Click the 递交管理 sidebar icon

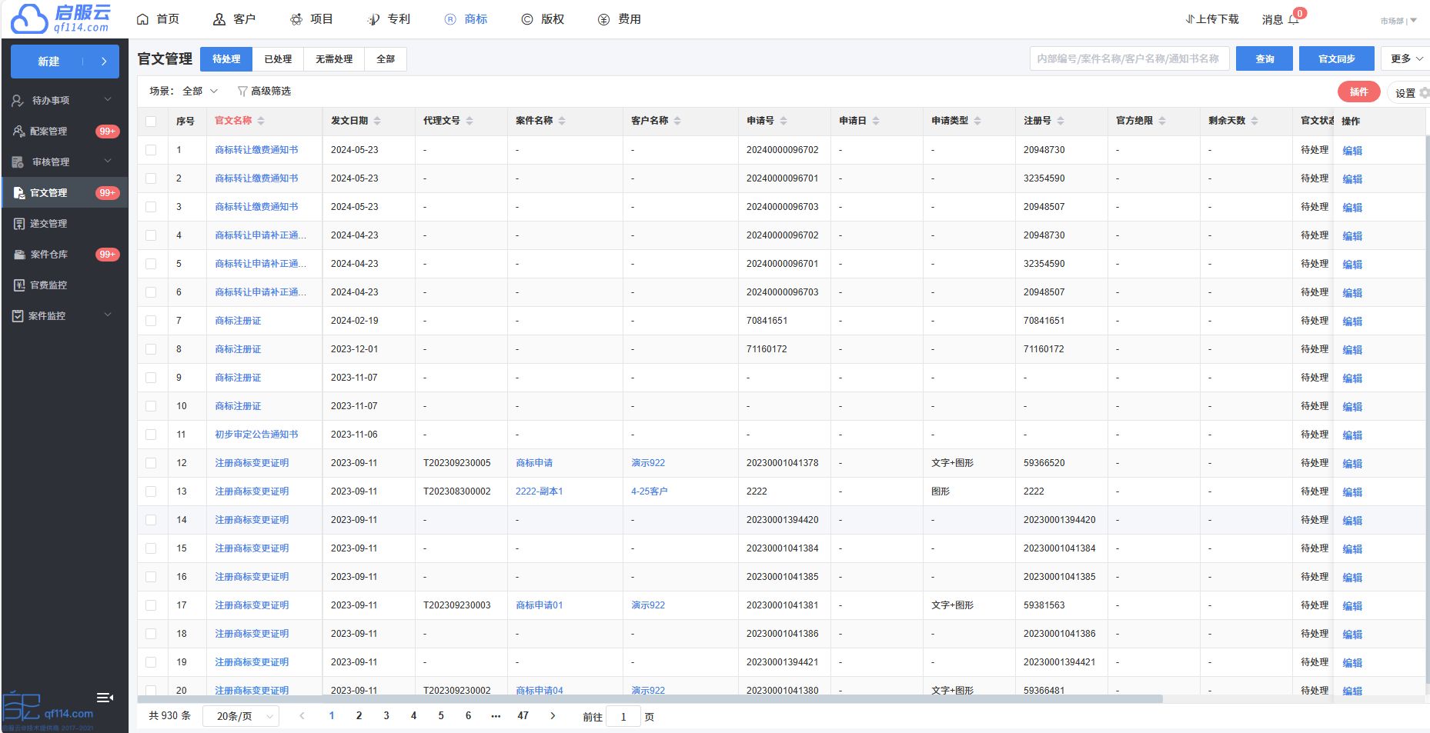[19, 224]
